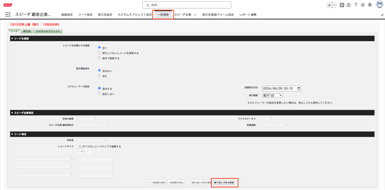Click the pencil edit navigation icon
385x190 pixels.
click(x=382, y=15)
